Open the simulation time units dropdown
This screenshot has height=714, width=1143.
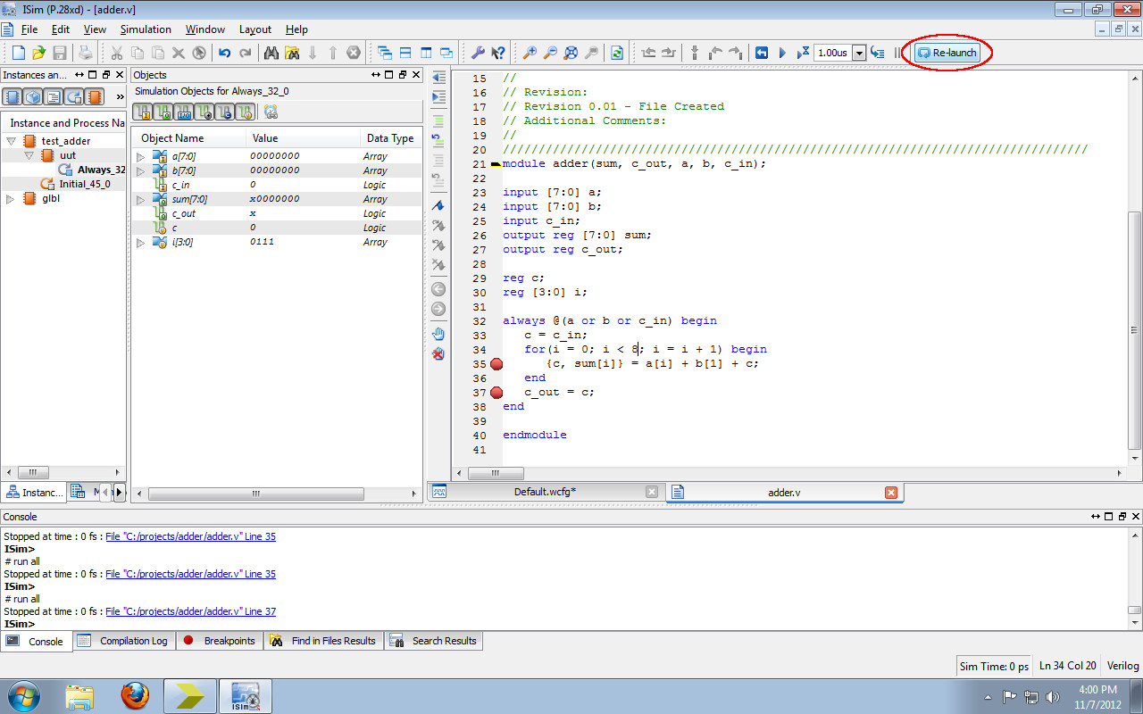coord(860,53)
